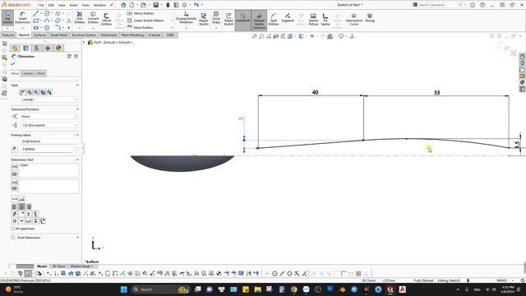Open the Sketch Picture tool

click(313, 19)
